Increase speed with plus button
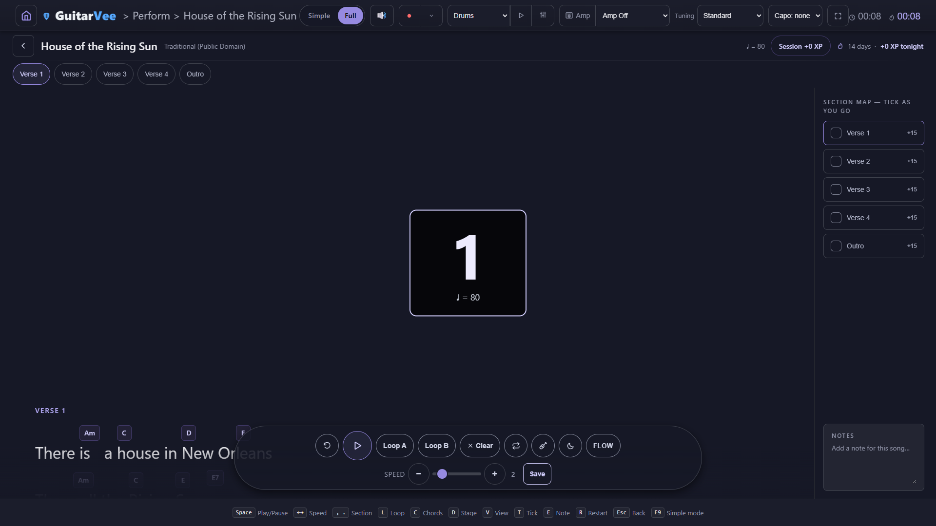Image resolution: width=936 pixels, height=526 pixels. 495,474
